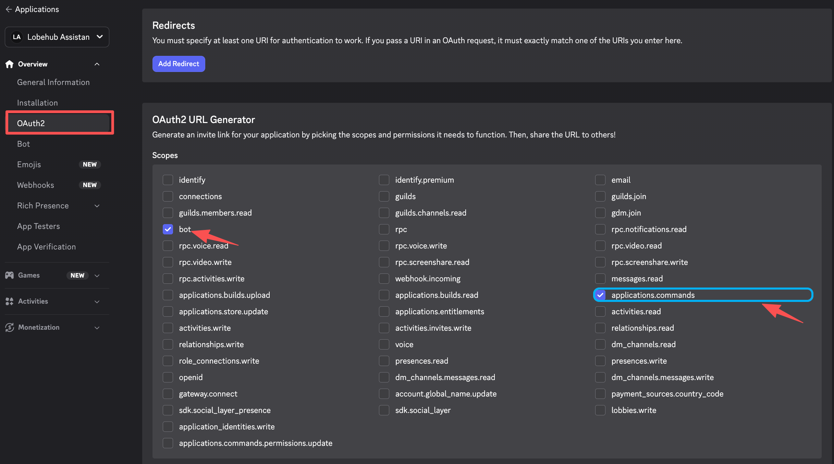Go to General Information page
Screen dimensions: 834x464
(x=53, y=82)
